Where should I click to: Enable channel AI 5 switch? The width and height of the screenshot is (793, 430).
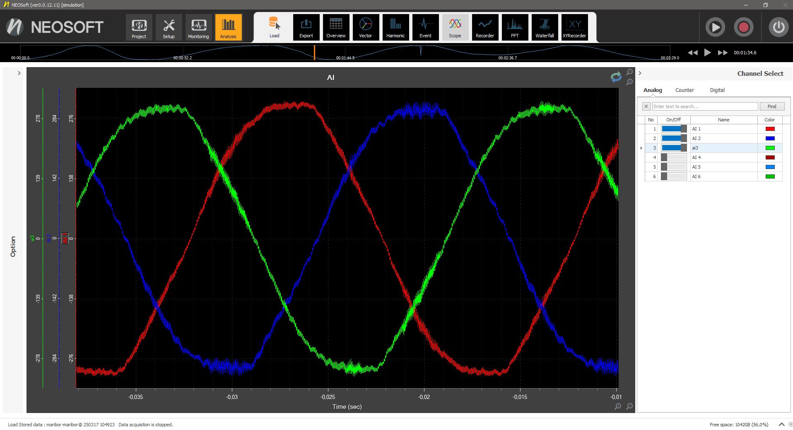[x=674, y=167]
